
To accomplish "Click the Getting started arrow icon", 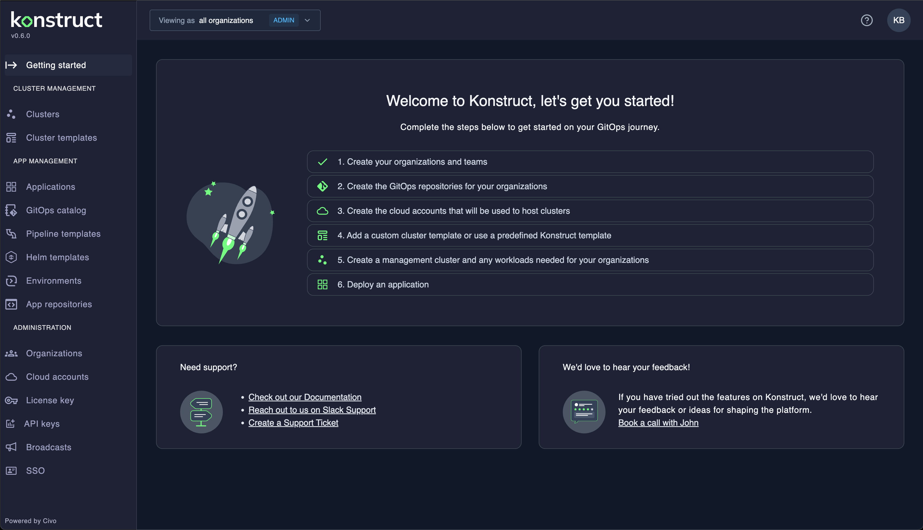I will pyautogui.click(x=11, y=65).
